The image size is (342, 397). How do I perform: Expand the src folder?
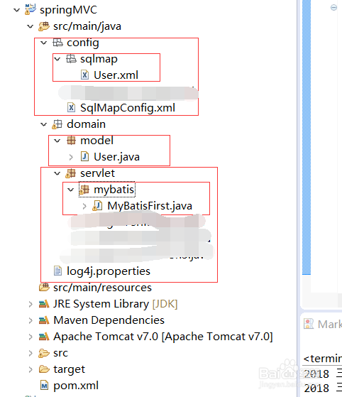pos(31,353)
